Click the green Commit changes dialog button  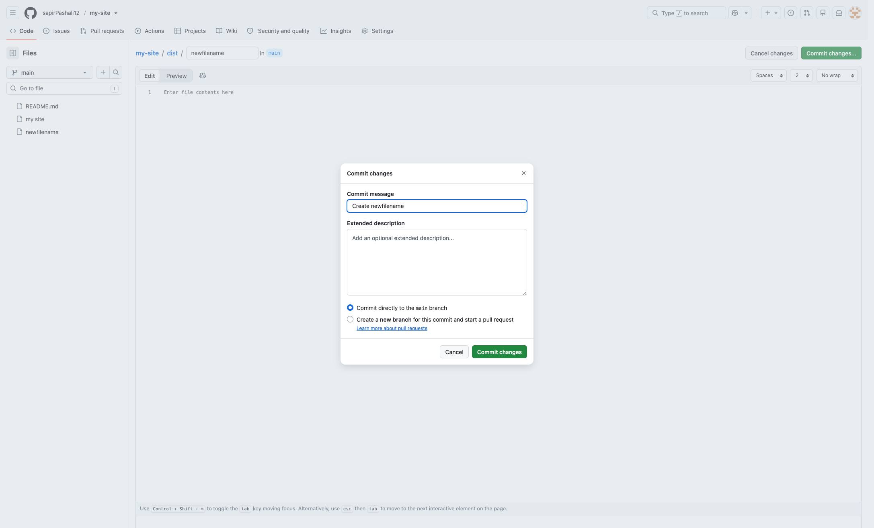pyautogui.click(x=499, y=352)
